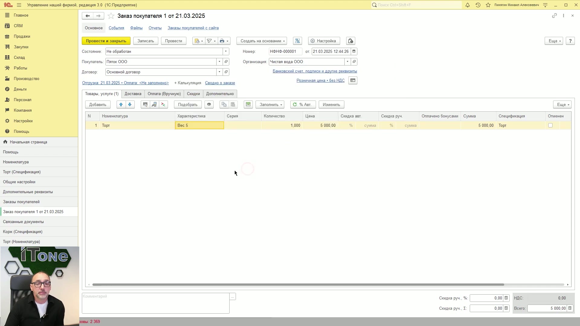Add the order to favorites star
This screenshot has height=326, width=580.
111,16
